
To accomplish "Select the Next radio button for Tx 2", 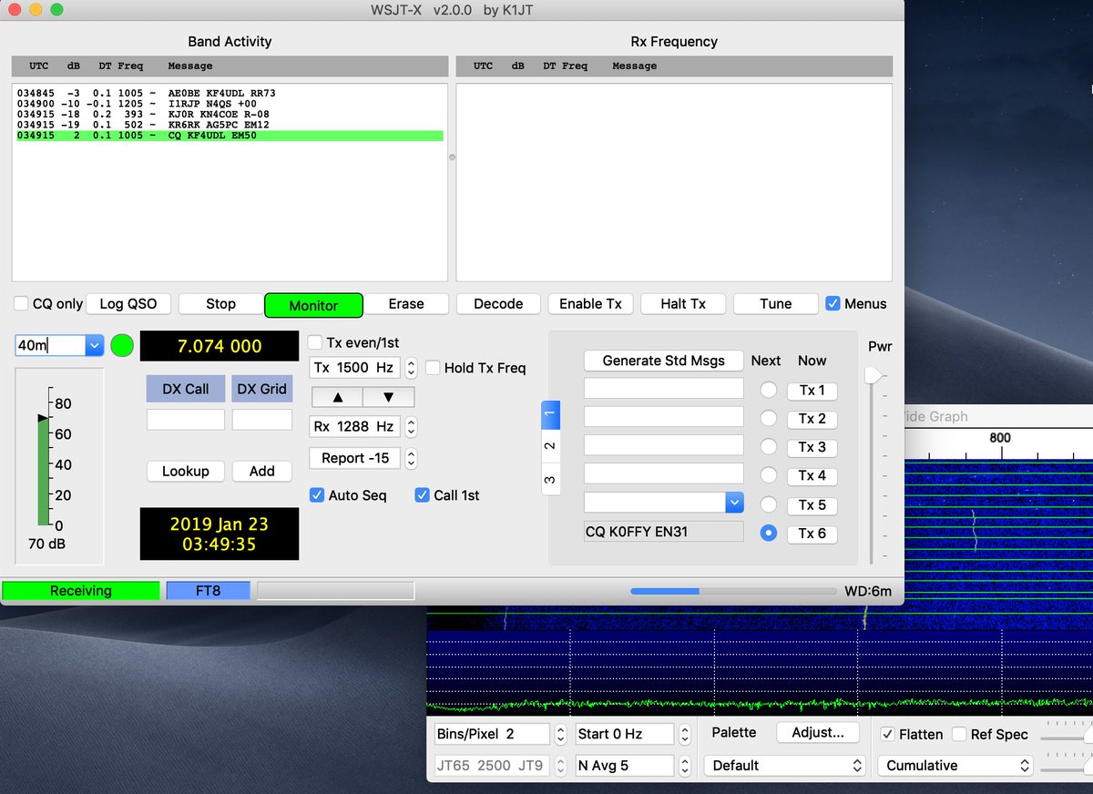I will pos(769,419).
